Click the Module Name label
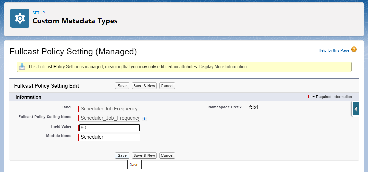 59,136
